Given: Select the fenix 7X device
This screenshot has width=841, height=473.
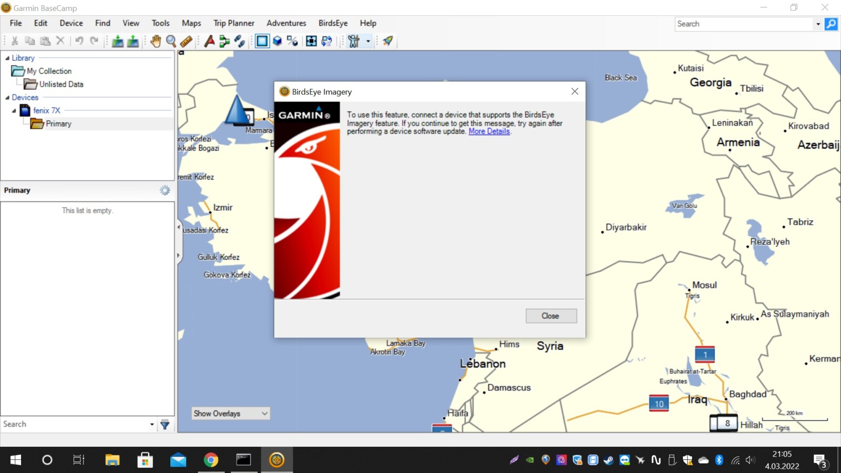Looking at the screenshot, I should click(46, 110).
